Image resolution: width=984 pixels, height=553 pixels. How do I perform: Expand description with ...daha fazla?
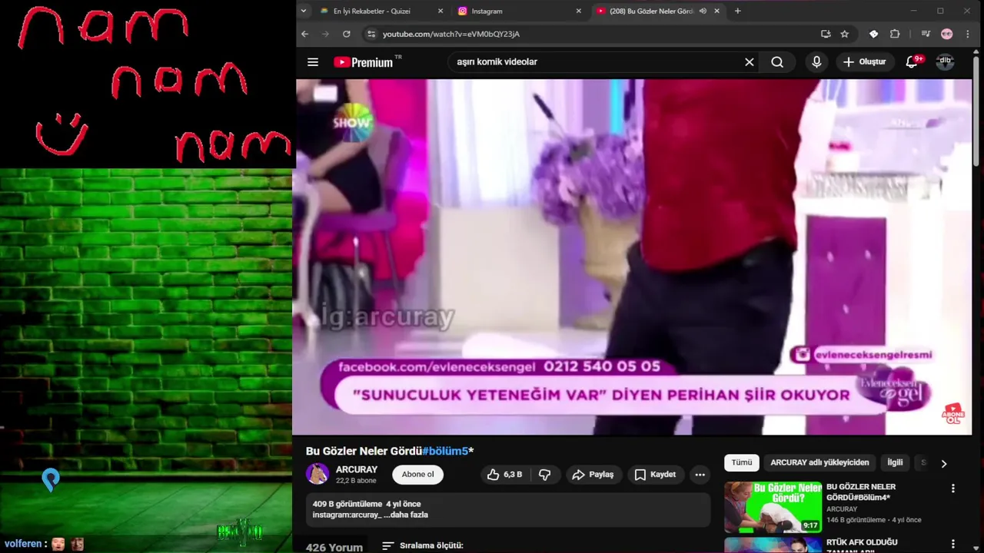pos(405,515)
